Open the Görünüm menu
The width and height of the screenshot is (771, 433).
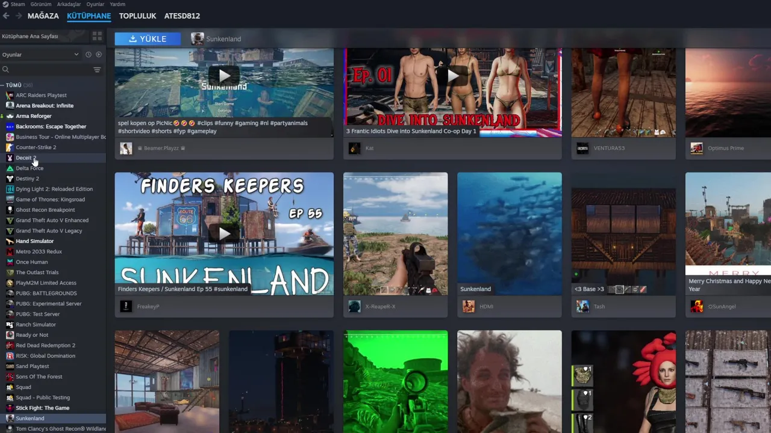(x=41, y=4)
